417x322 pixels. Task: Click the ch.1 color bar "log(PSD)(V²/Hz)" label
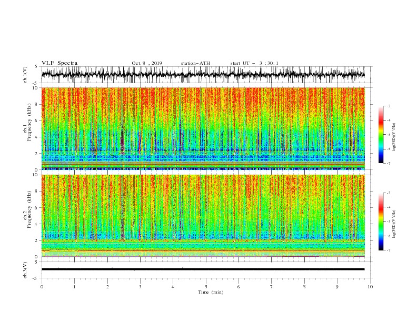394,137
